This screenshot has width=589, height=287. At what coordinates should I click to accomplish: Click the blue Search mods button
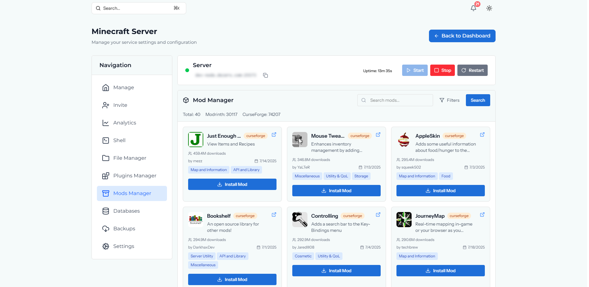[478, 100]
